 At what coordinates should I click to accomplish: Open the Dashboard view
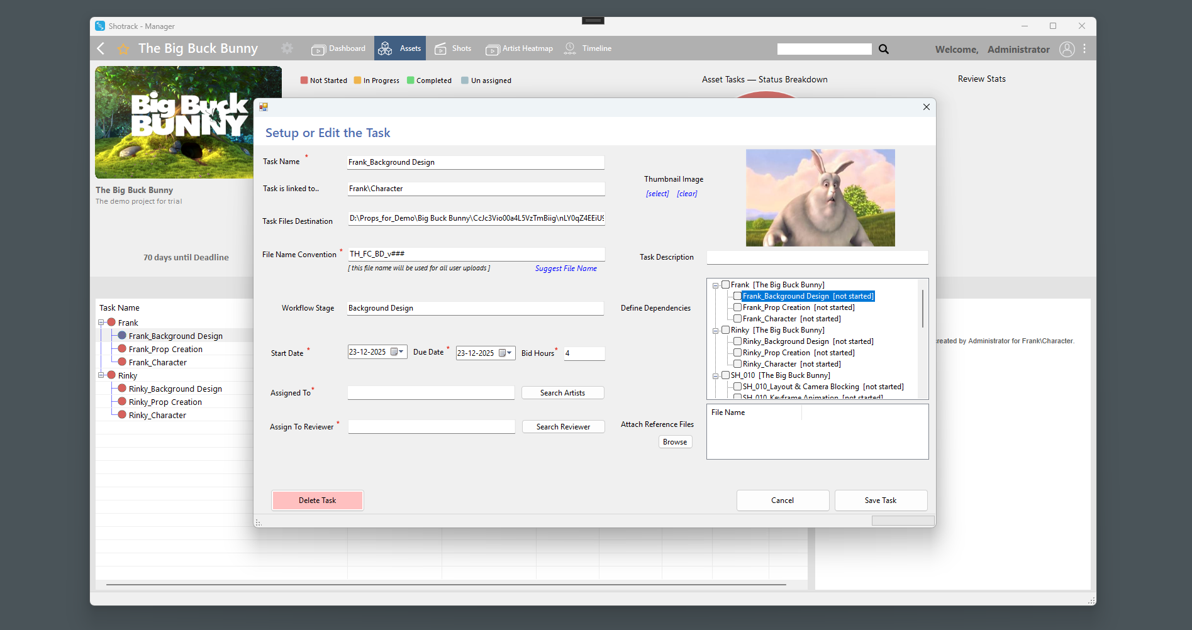pyautogui.click(x=338, y=48)
